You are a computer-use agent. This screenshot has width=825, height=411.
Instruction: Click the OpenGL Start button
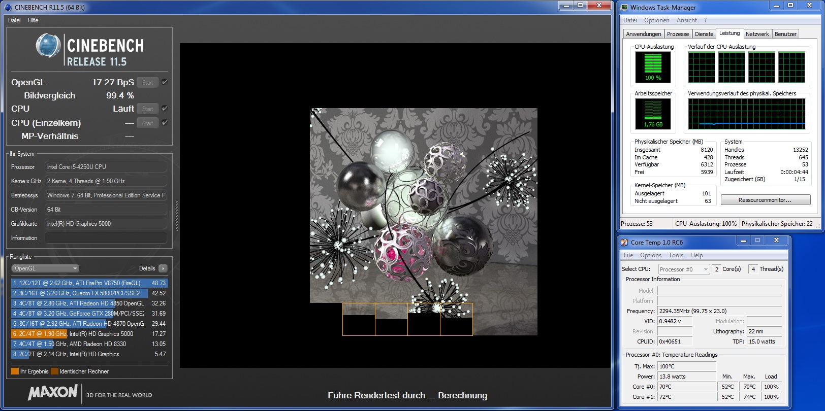click(147, 82)
